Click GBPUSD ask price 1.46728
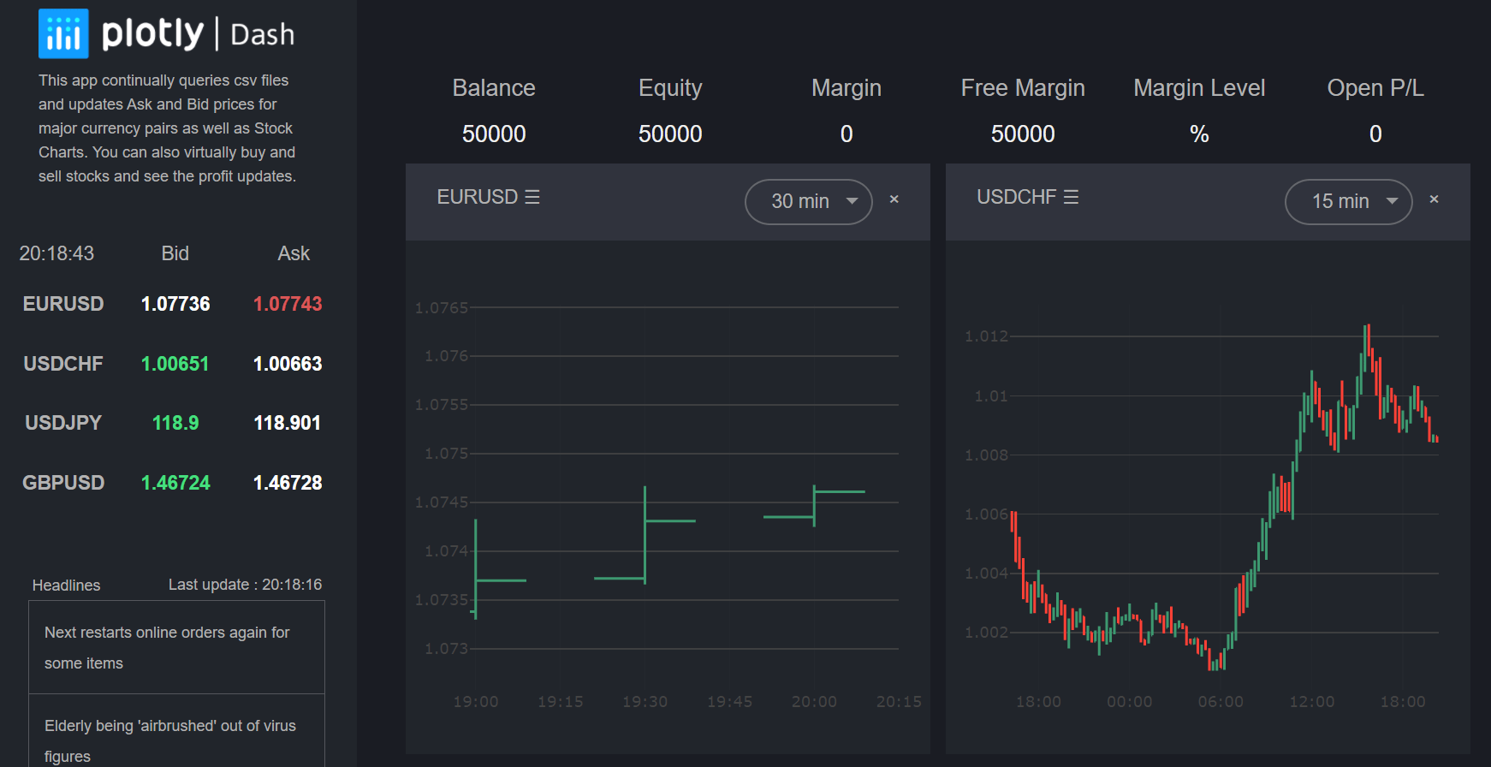The image size is (1491, 767). 288,483
